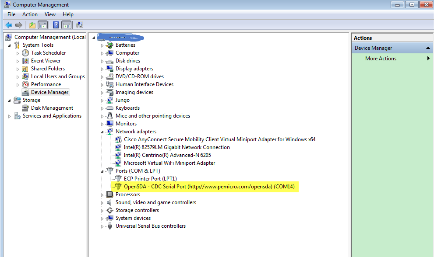Image resolution: width=434 pixels, height=257 pixels.
Task: Collapse the Device Manager actions section
Action: 428,48
